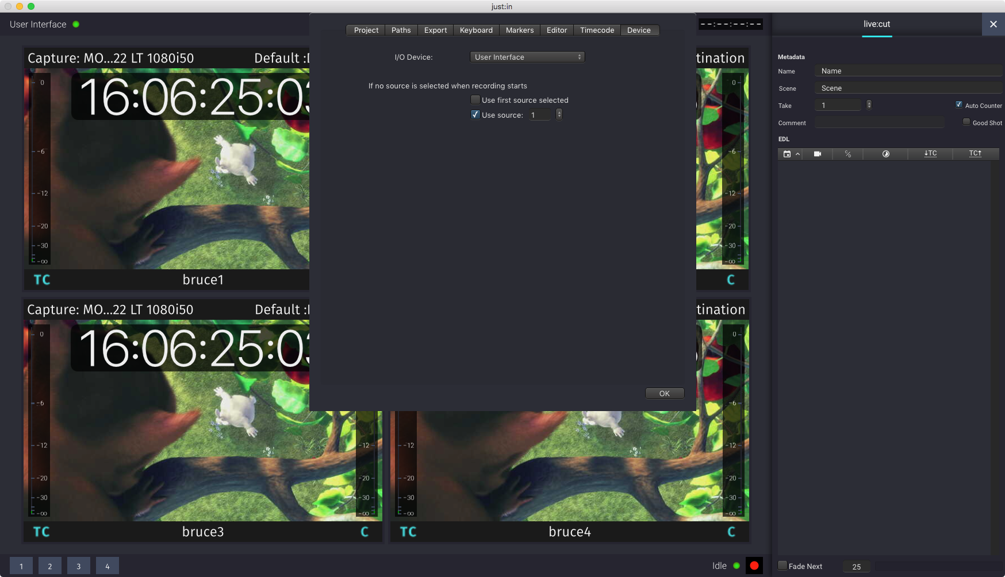Click the bruce1 channel name label
Image resolution: width=1005 pixels, height=577 pixels.
pyautogui.click(x=203, y=280)
